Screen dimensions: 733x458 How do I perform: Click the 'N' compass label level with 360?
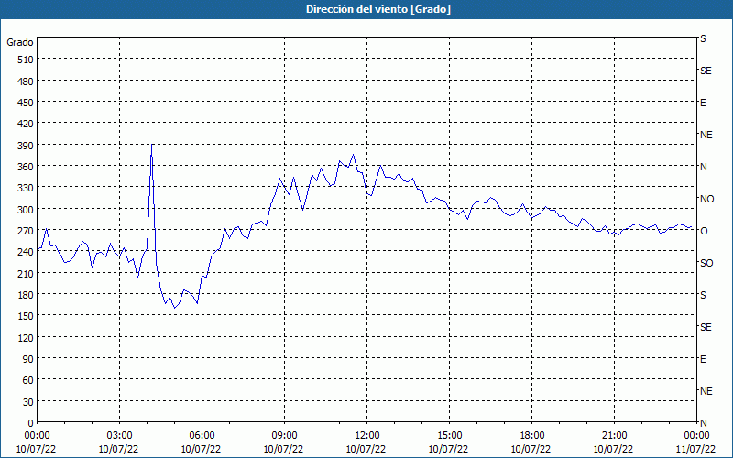pos(703,167)
